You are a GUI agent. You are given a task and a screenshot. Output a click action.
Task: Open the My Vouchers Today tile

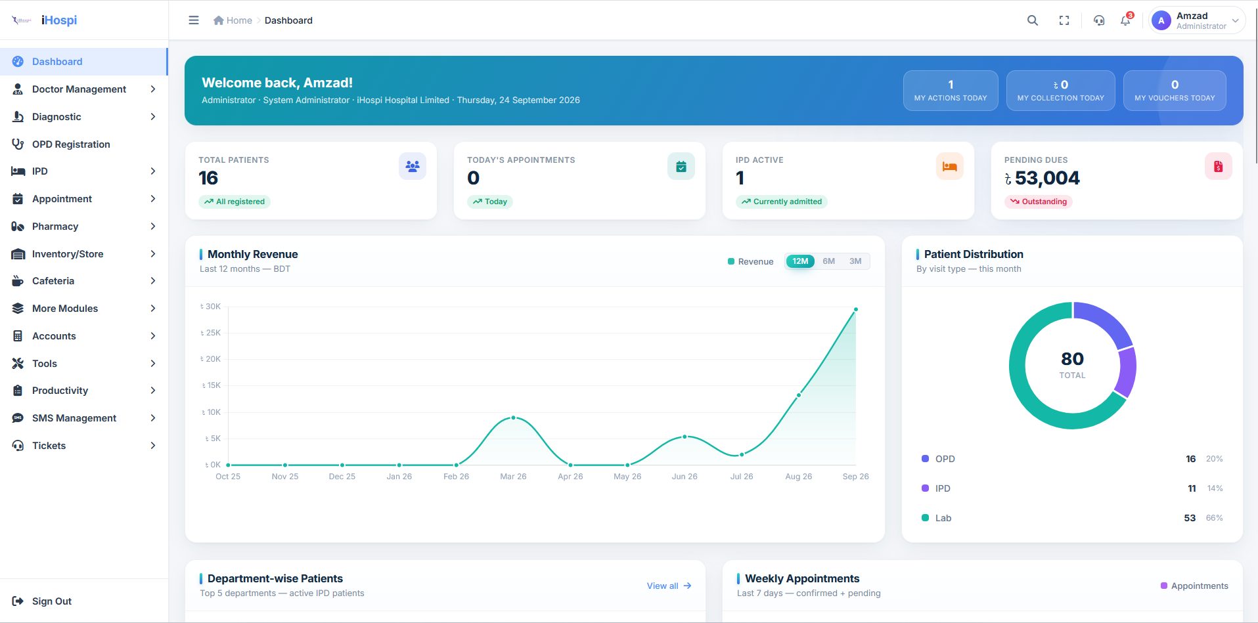point(1175,91)
